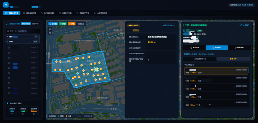Click the blue PV logo icon
This screenshot has height=123, width=258.
pyautogui.click(x=6, y=5)
